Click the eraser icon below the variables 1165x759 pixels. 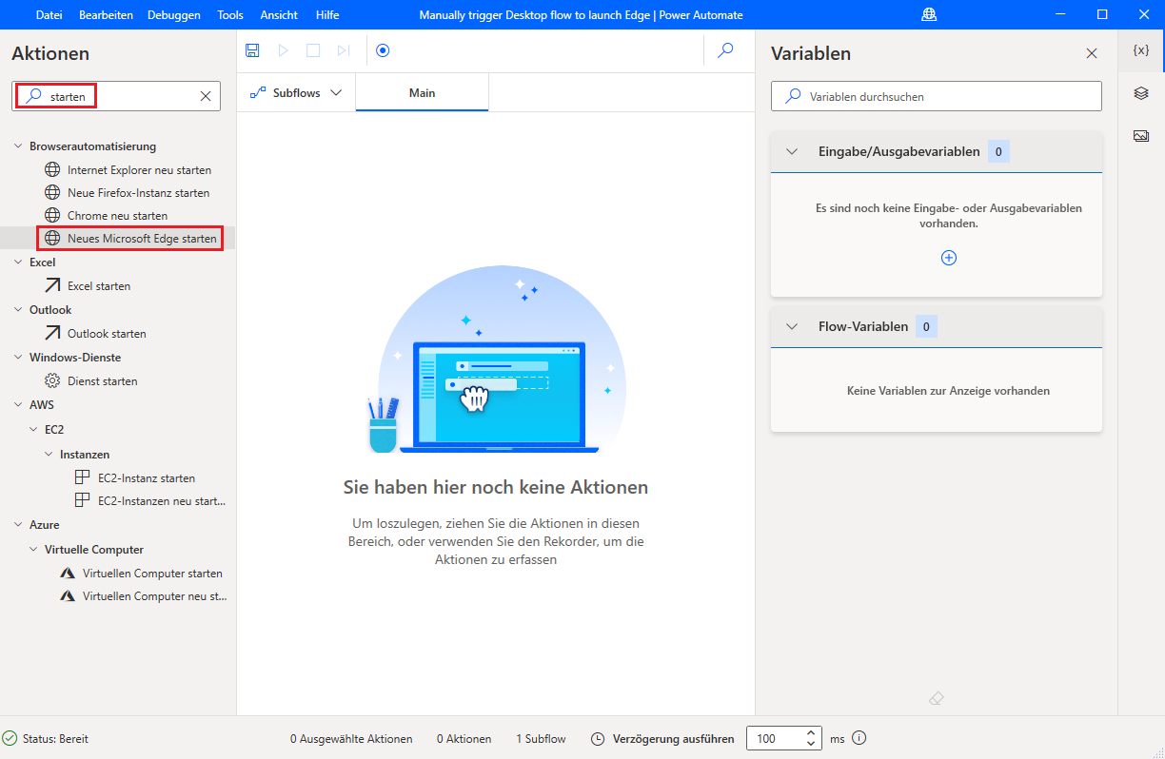pyautogui.click(x=936, y=698)
